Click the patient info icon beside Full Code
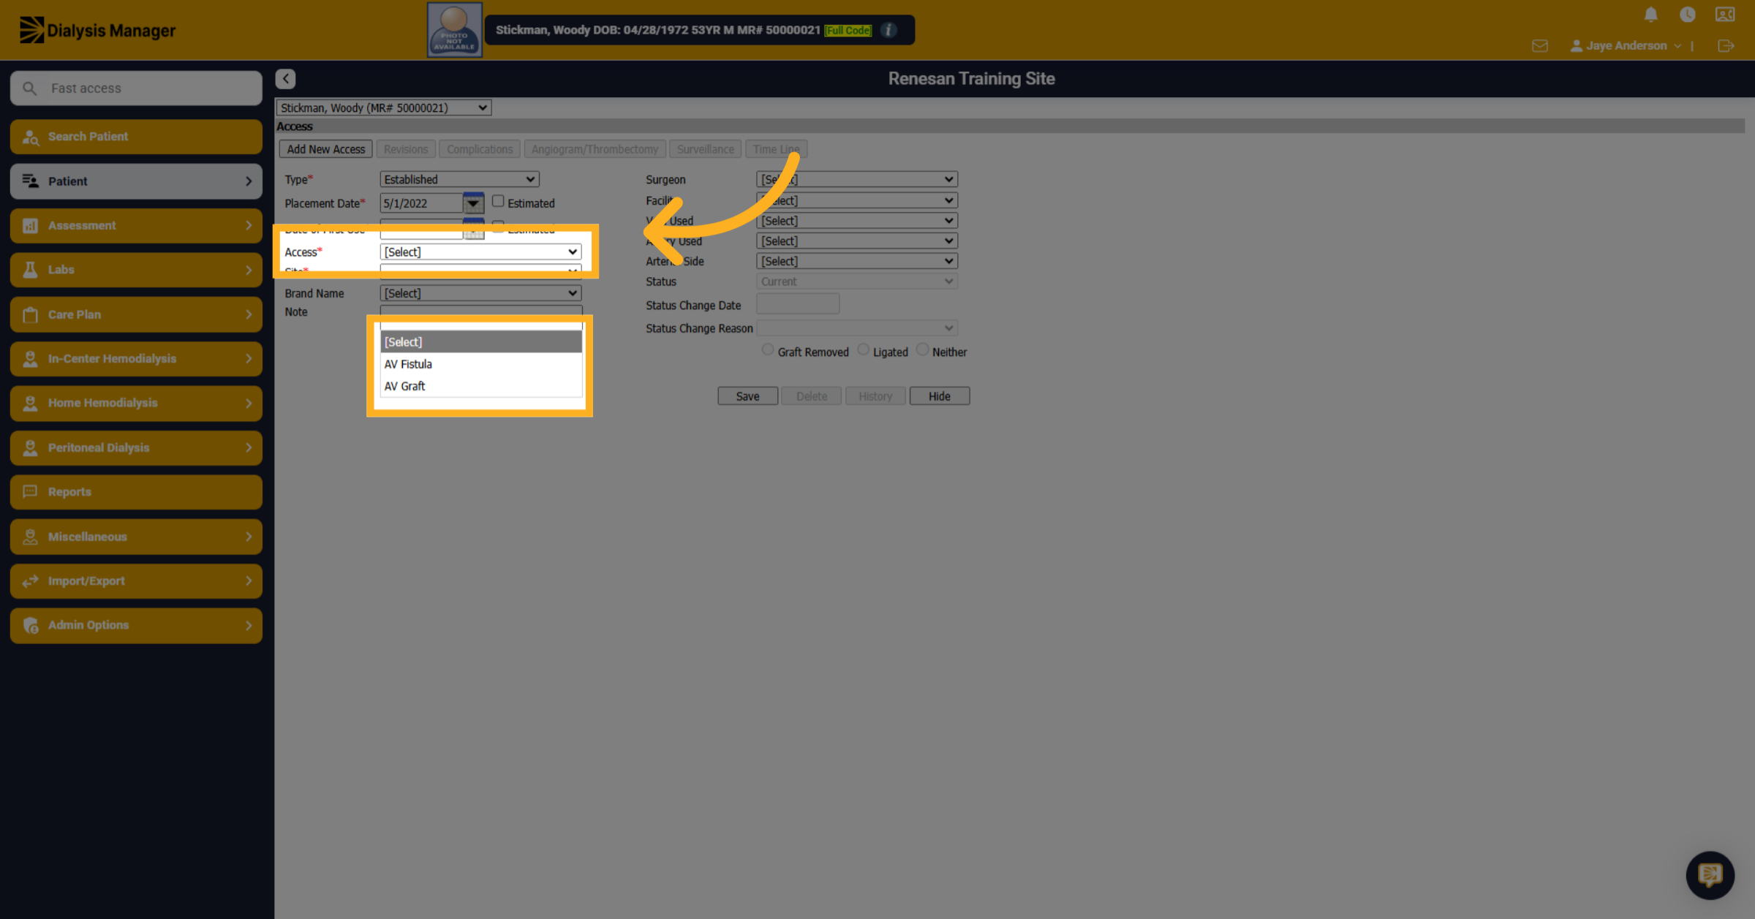This screenshot has width=1755, height=919. (888, 30)
